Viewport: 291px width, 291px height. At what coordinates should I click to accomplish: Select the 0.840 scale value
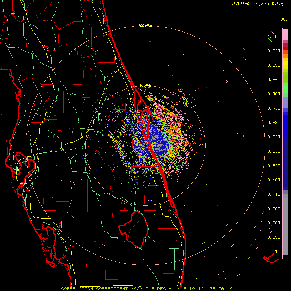(x=274, y=80)
